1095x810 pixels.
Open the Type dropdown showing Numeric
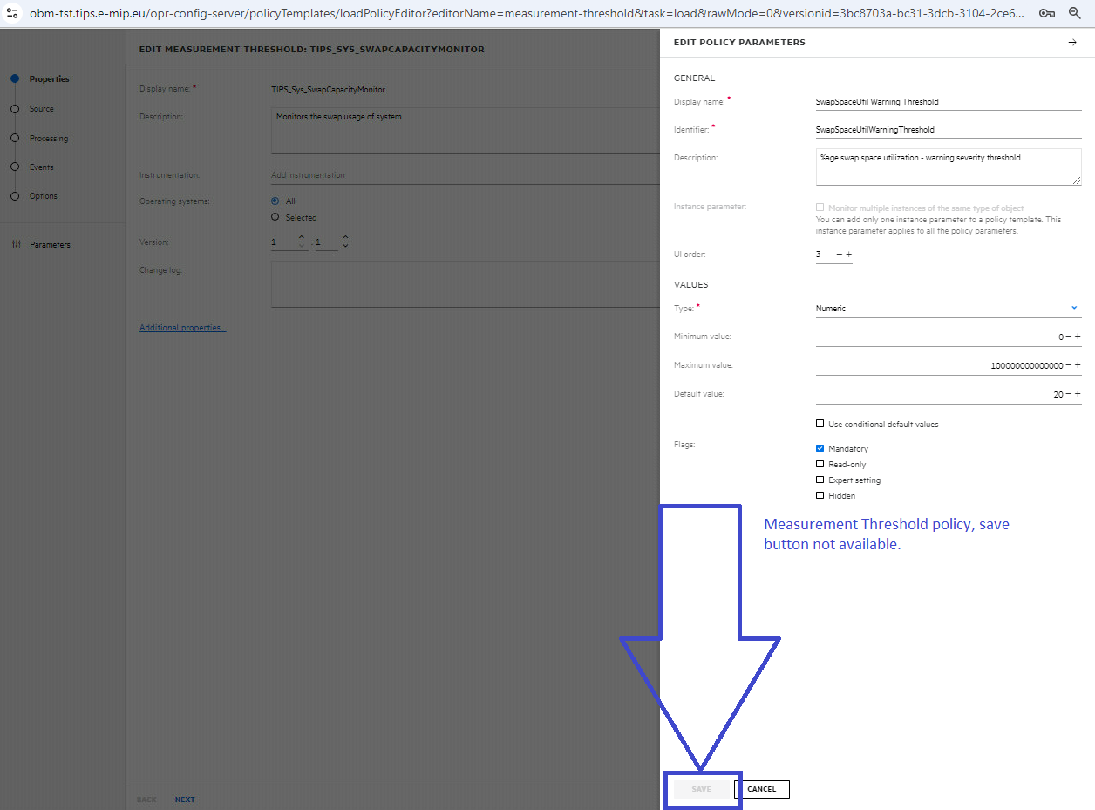click(1073, 308)
